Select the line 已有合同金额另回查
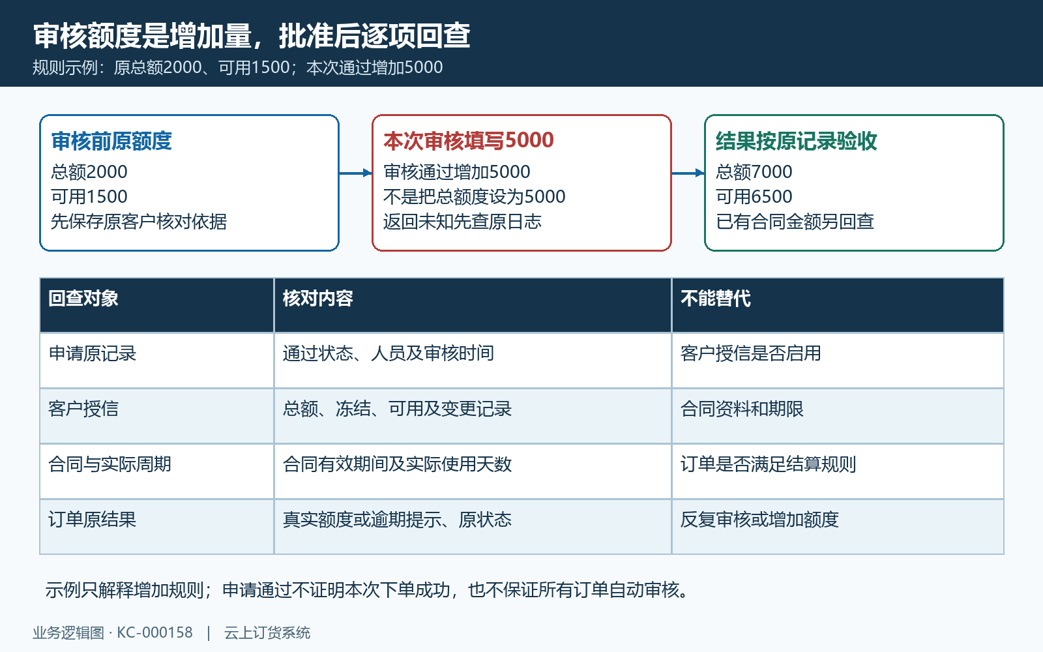The image size is (1043, 652). coord(795,221)
